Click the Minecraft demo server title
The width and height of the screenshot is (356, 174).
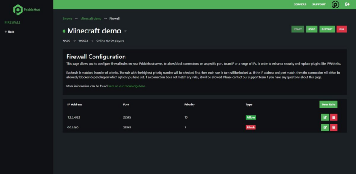pyautogui.click(x=94, y=31)
